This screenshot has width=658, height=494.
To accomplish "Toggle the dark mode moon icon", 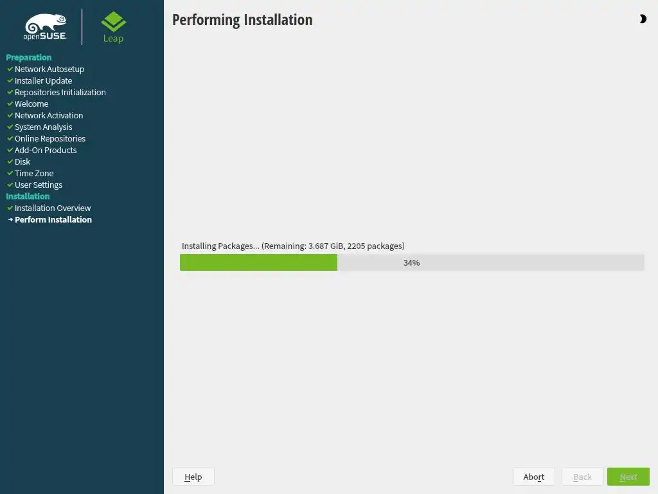I will pos(643,19).
